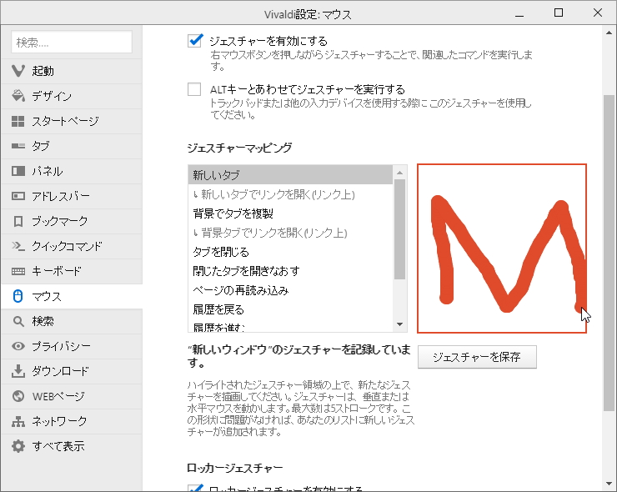Select タブを閉じる gesture entry
Image resolution: width=617 pixels, height=492 pixels.
coord(290,252)
